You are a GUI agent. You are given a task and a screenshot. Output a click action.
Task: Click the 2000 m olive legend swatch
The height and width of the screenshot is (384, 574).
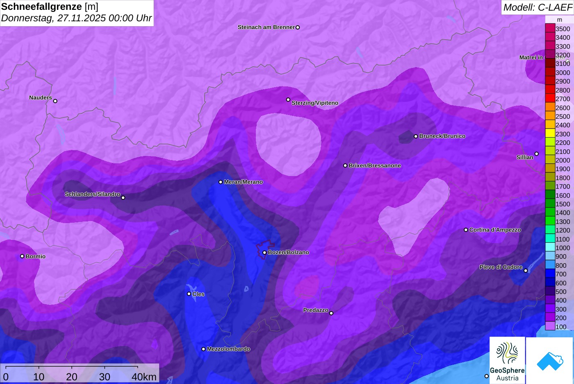pyautogui.click(x=550, y=160)
